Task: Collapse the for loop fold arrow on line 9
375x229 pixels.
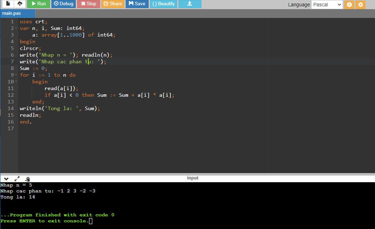Action: (x=16, y=75)
